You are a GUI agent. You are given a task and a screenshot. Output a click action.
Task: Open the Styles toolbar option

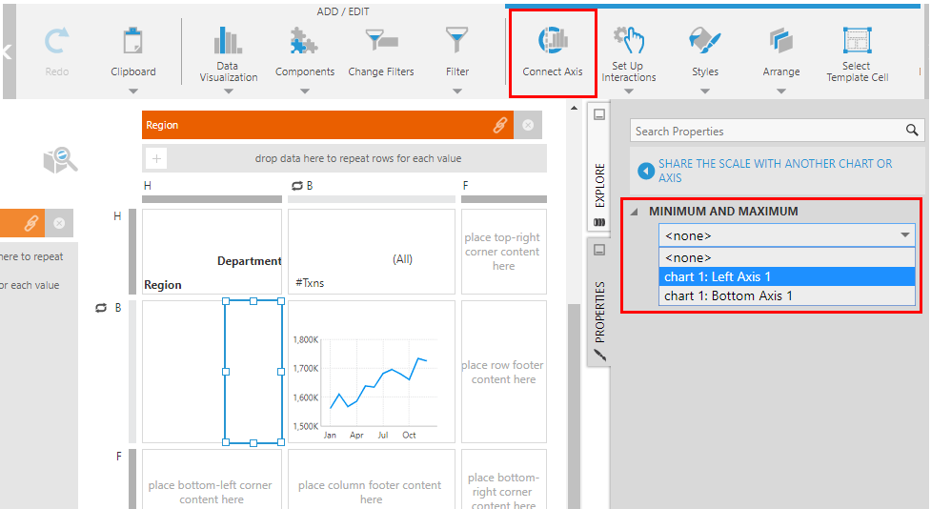(705, 43)
